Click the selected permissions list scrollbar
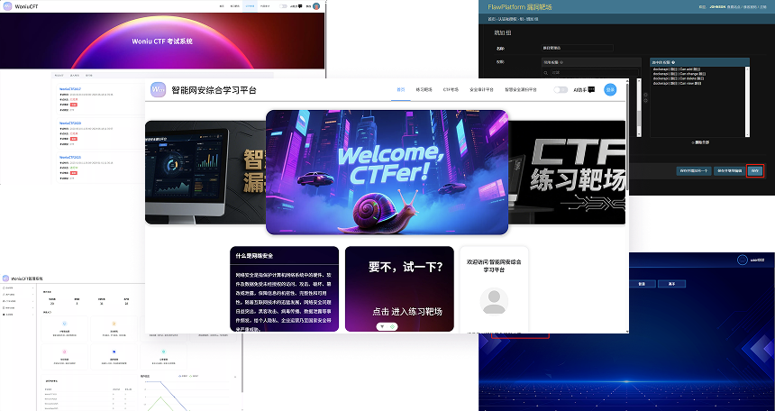Viewport: 775px width, 411px height. [x=747, y=102]
